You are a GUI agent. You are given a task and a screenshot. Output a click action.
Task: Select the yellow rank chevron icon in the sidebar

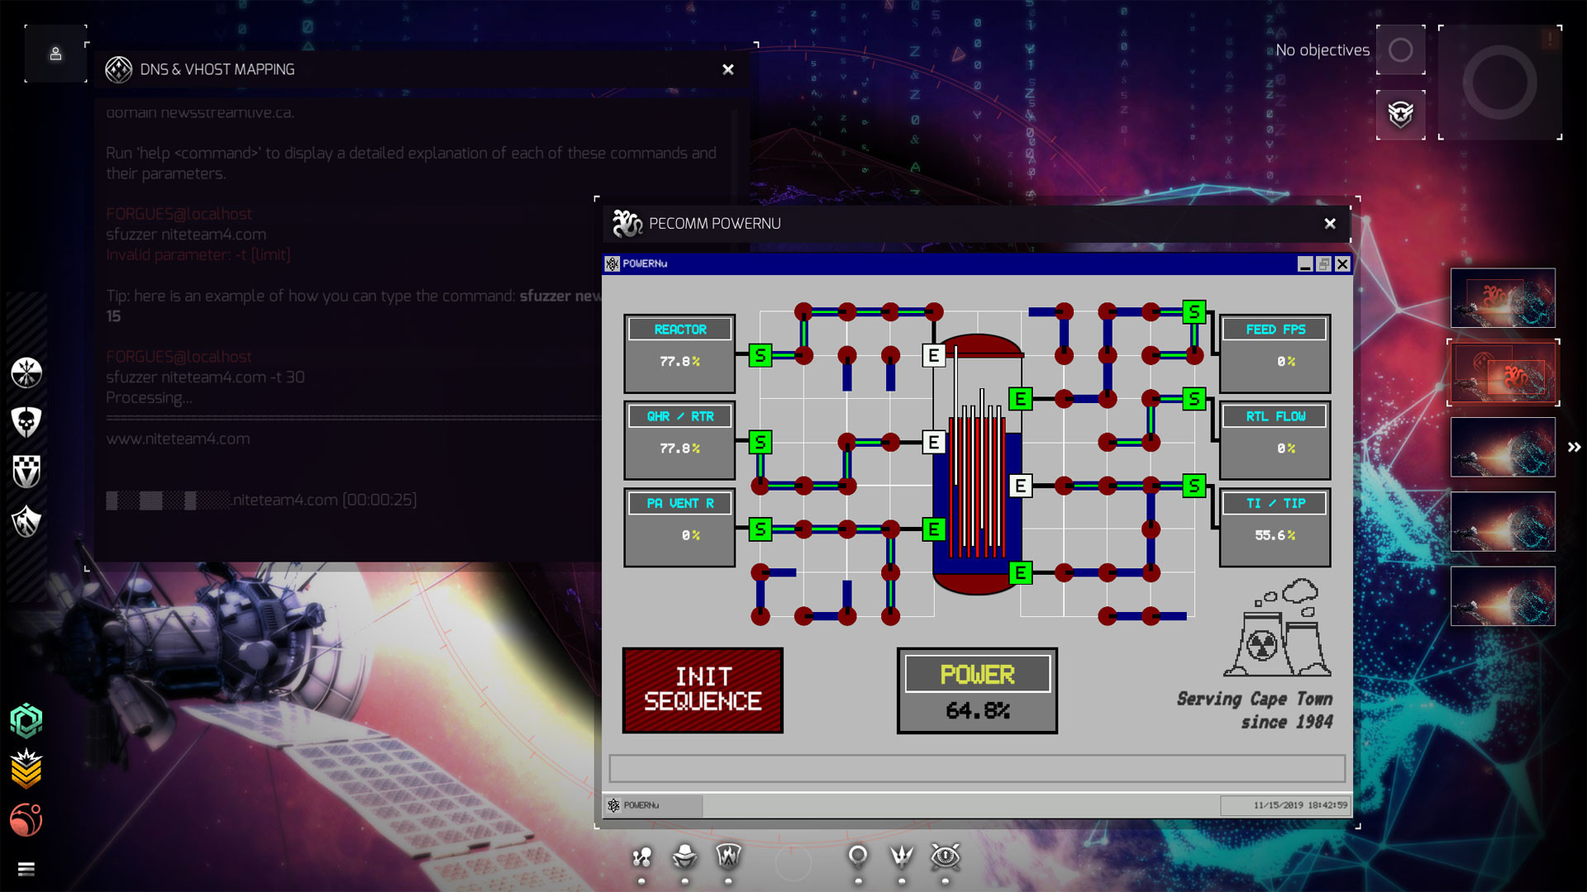tap(26, 770)
